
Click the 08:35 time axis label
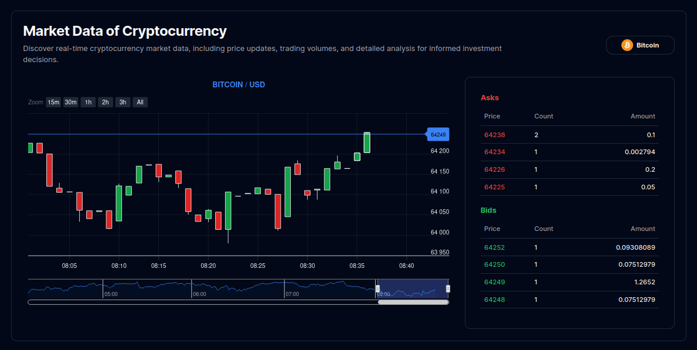pyautogui.click(x=357, y=266)
